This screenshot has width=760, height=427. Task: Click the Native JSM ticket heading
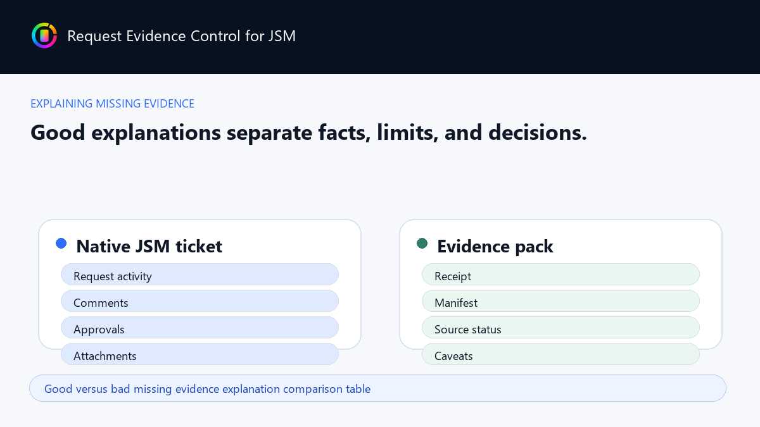click(149, 246)
